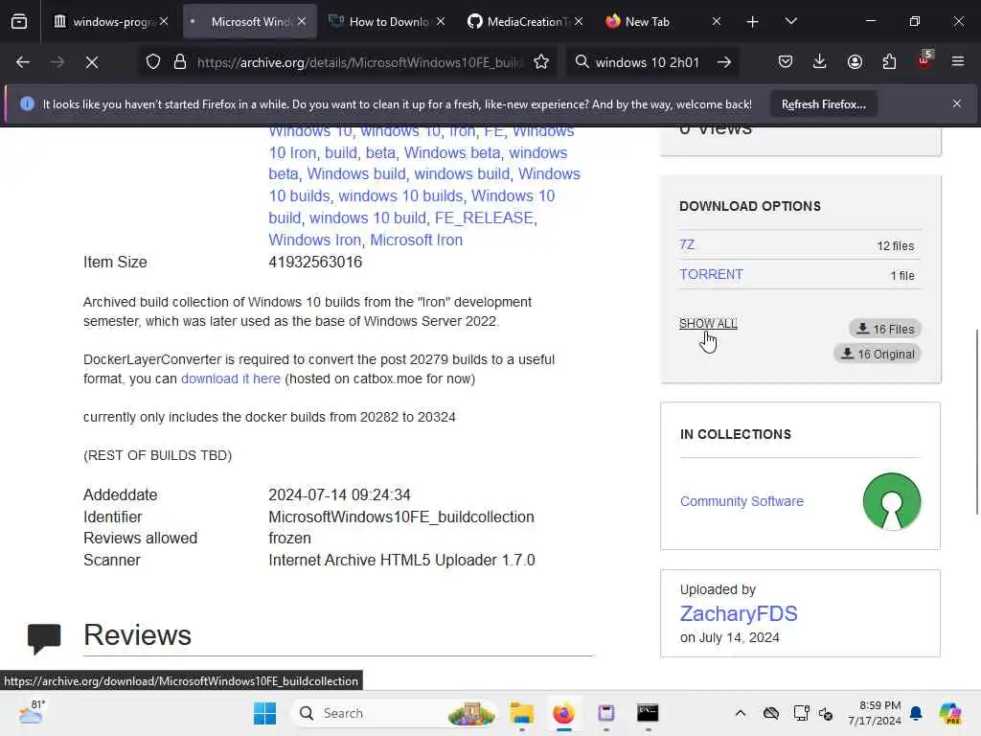Dismiss the refresh Firefox notification bar
The image size is (981, 736).
click(957, 103)
